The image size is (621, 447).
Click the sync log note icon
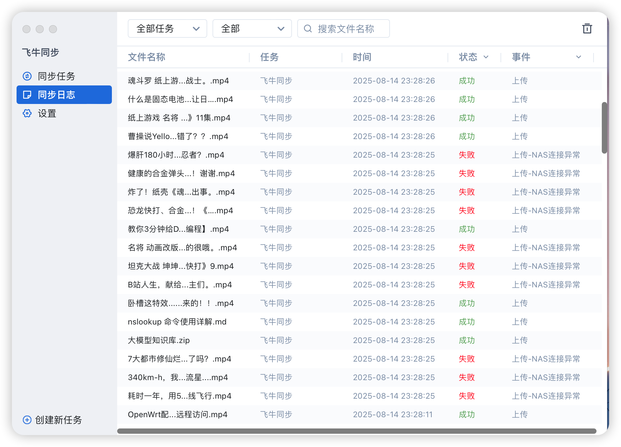[x=27, y=95]
